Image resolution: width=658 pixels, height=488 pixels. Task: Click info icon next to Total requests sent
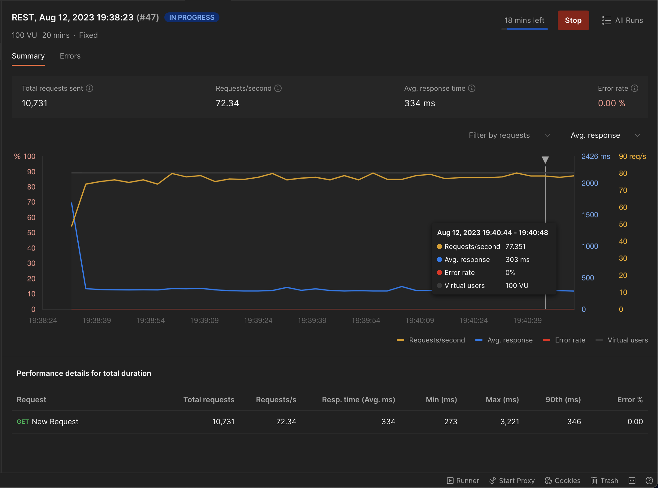click(x=89, y=88)
